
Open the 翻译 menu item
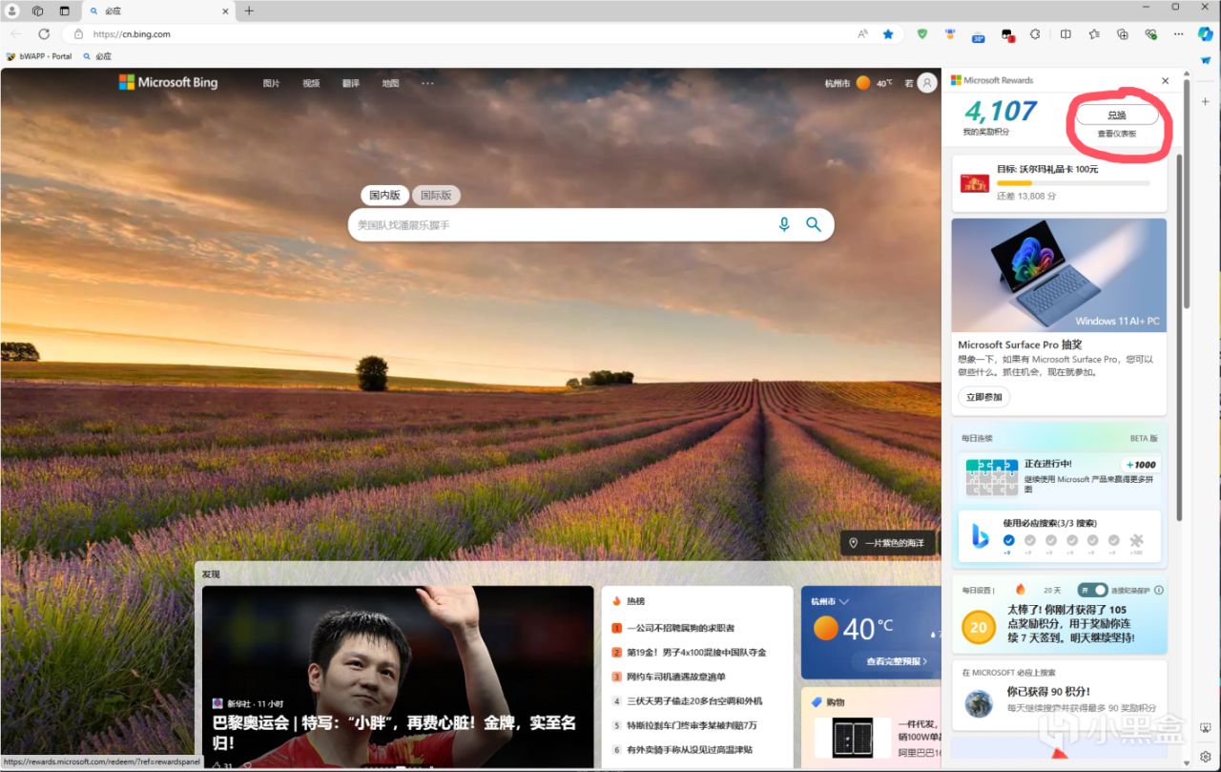click(x=351, y=83)
